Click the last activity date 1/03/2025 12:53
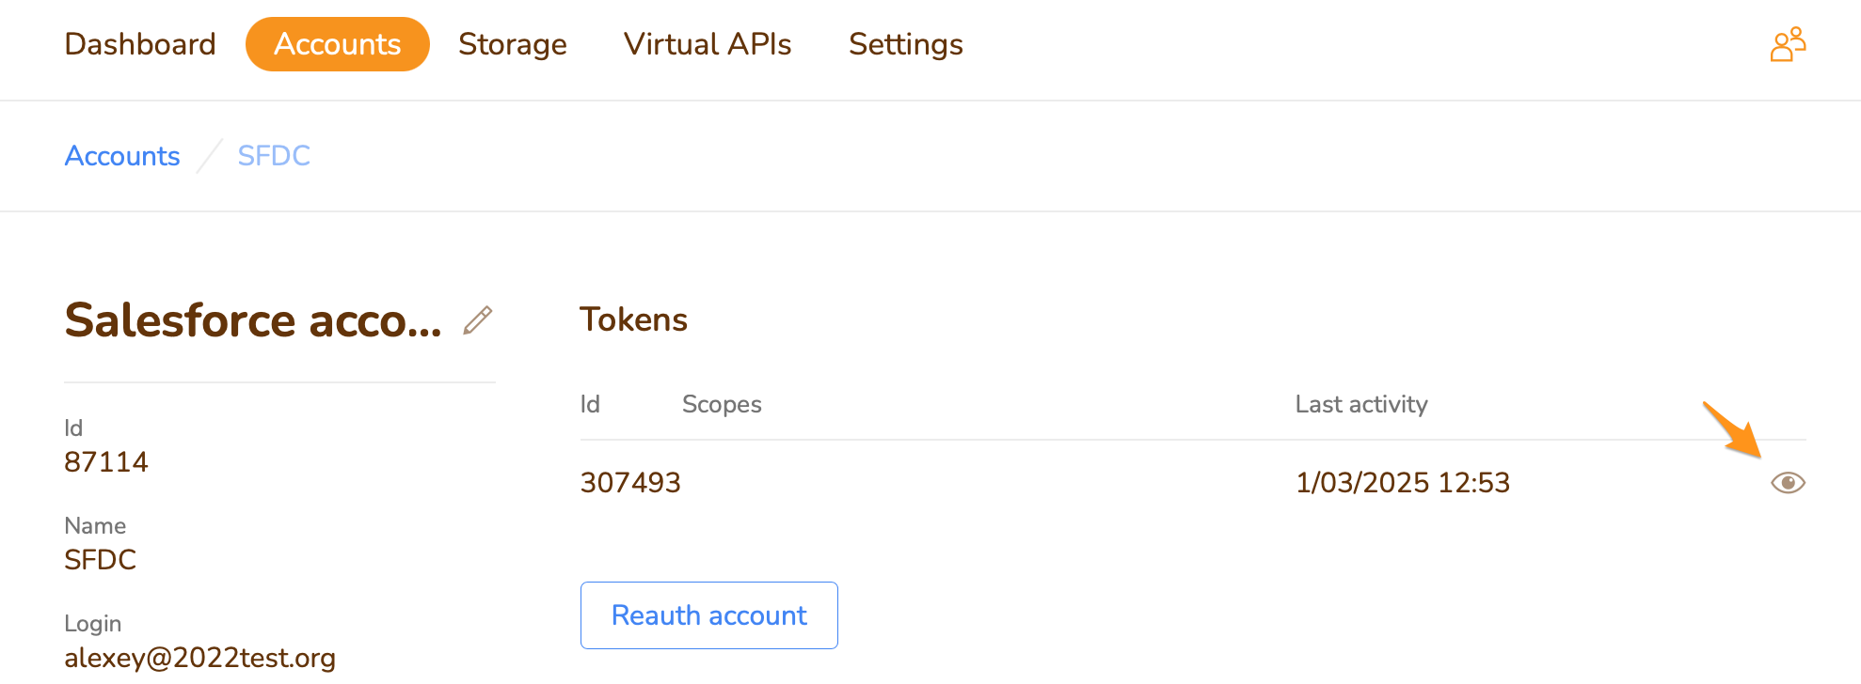This screenshot has height=684, width=1861. click(x=1403, y=483)
